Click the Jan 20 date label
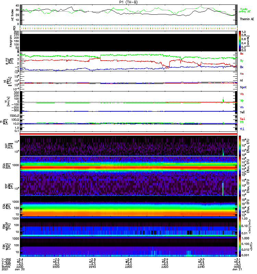This screenshot has height=274, width=257. pyautogui.click(x=20, y=269)
